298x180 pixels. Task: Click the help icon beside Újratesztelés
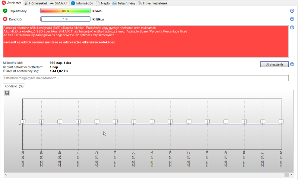pyautogui.click(x=292, y=64)
